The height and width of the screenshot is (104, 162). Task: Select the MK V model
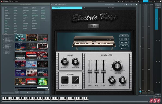pyautogui.click(x=124, y=46)
